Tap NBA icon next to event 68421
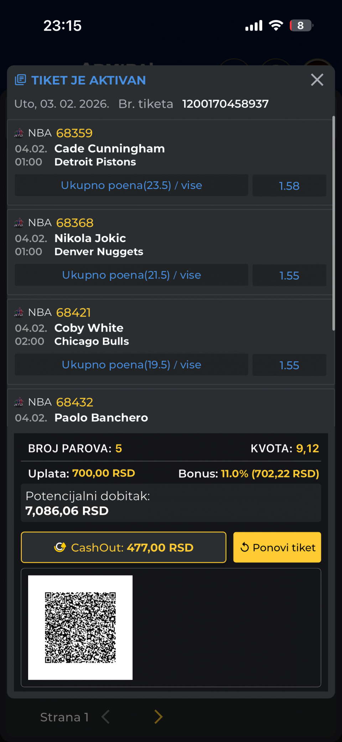The height and width of the screenshot is (742, 342). (19, 313)
